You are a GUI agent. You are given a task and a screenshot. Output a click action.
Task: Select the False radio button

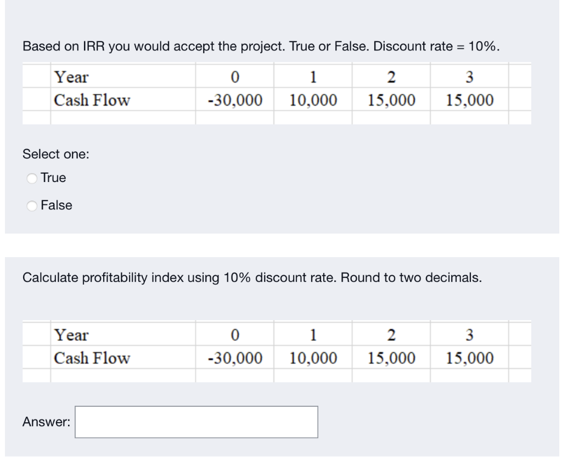pos(32,205)
